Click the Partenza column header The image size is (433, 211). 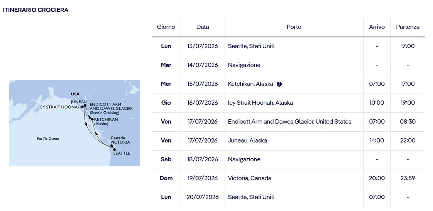(408, 27)
